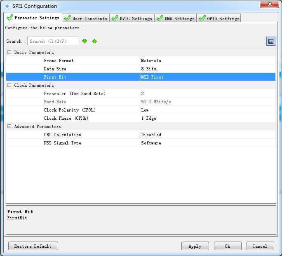The image size is (282, 256).
Task: Select the NSS Signal Type label
Action: [x=62, y=143]
